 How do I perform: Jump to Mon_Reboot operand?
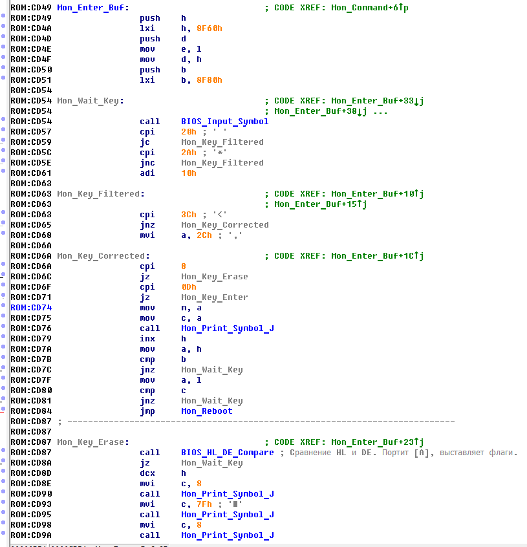[x=206, y=411]
